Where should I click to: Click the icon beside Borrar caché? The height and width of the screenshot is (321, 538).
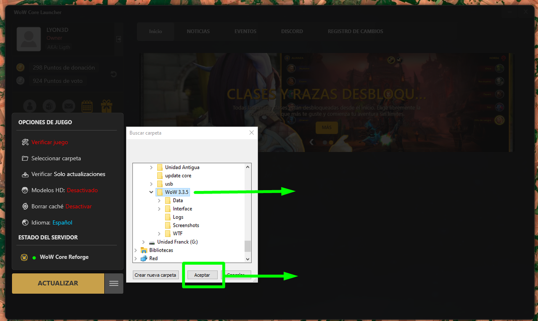point(25,206)
